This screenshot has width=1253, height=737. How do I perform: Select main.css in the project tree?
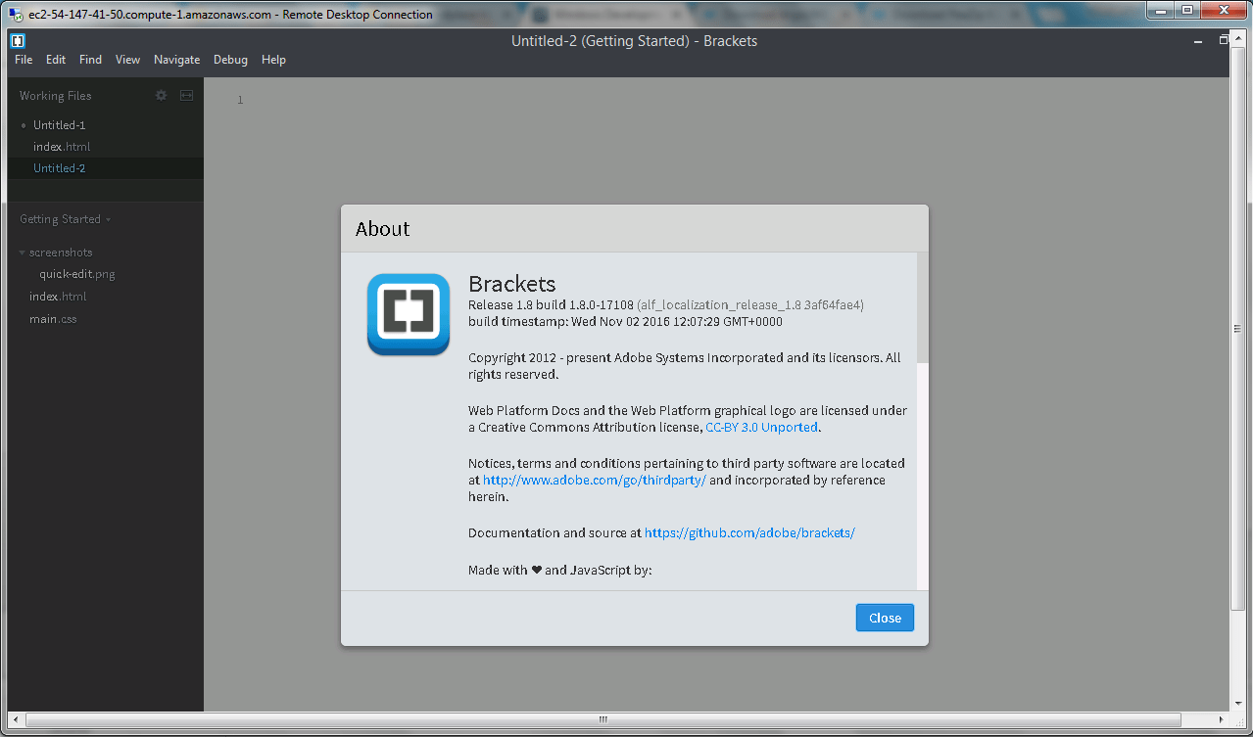(x=53, y=318)
